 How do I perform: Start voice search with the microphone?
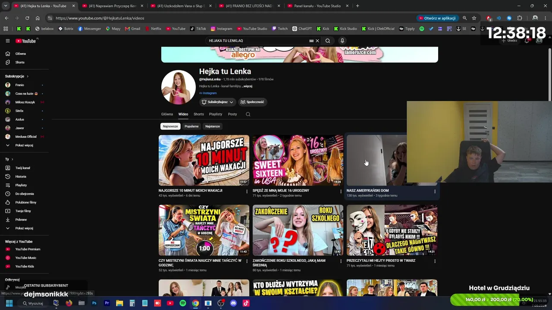pos(342,41)
